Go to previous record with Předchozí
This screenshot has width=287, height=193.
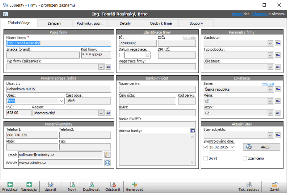(10, 187)
